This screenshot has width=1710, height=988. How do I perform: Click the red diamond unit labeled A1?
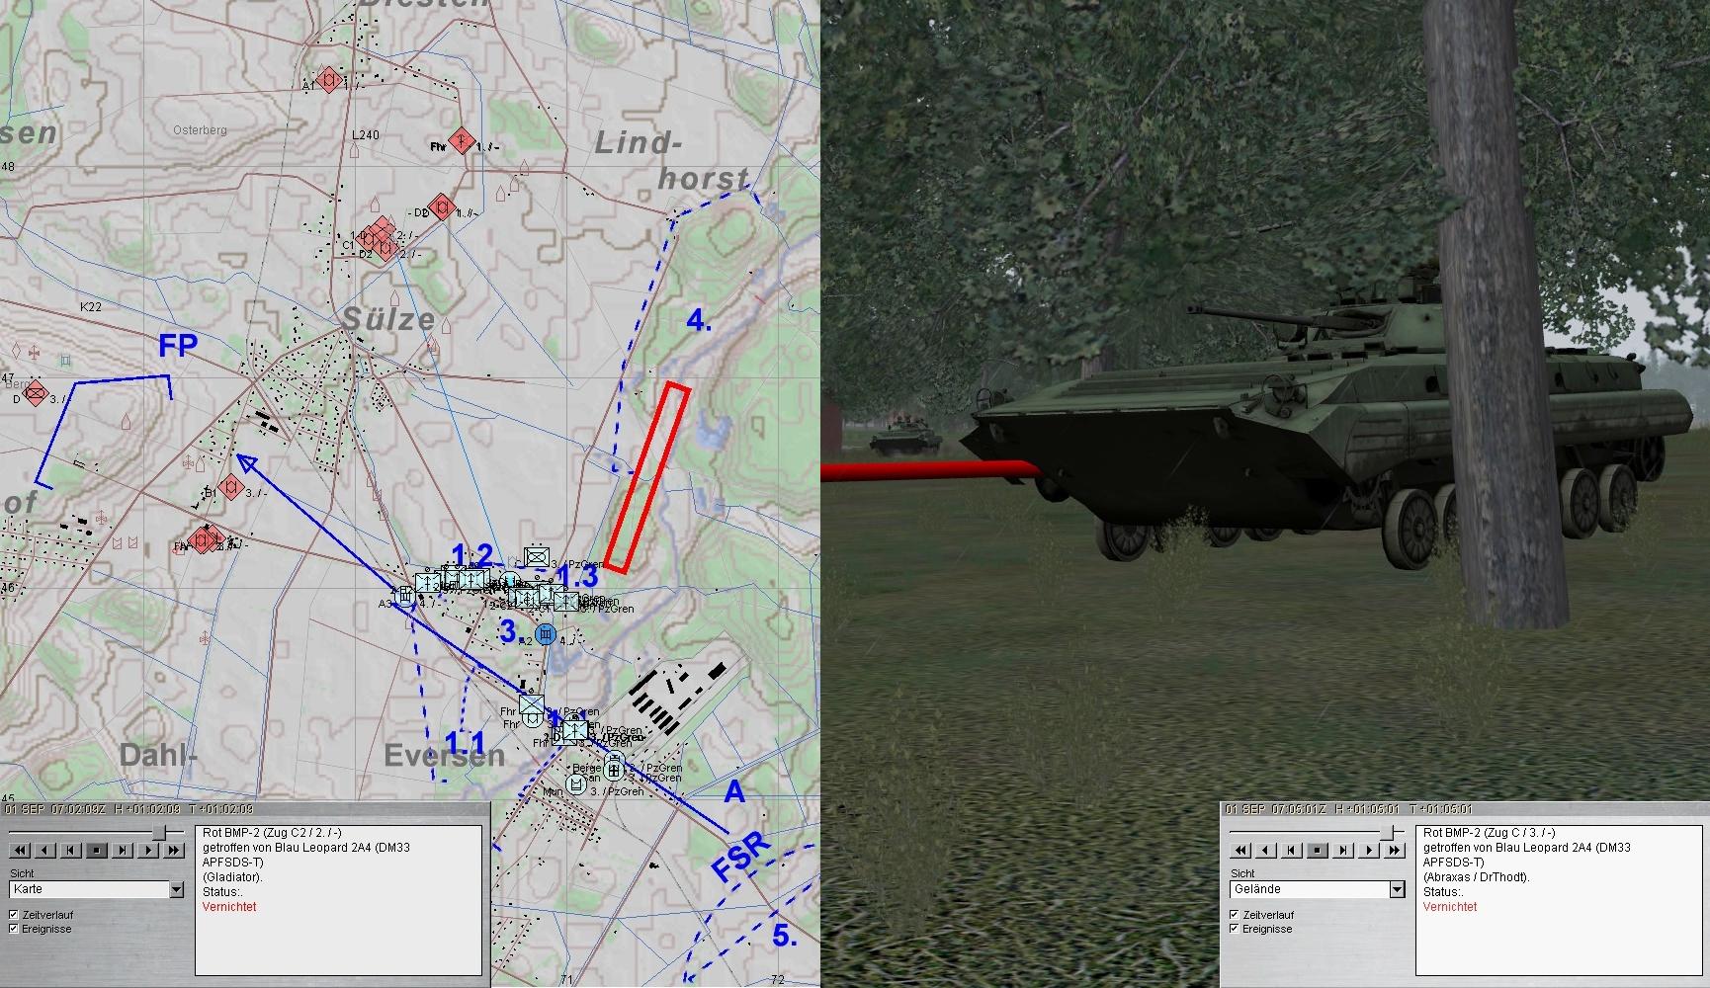point(330,80)
